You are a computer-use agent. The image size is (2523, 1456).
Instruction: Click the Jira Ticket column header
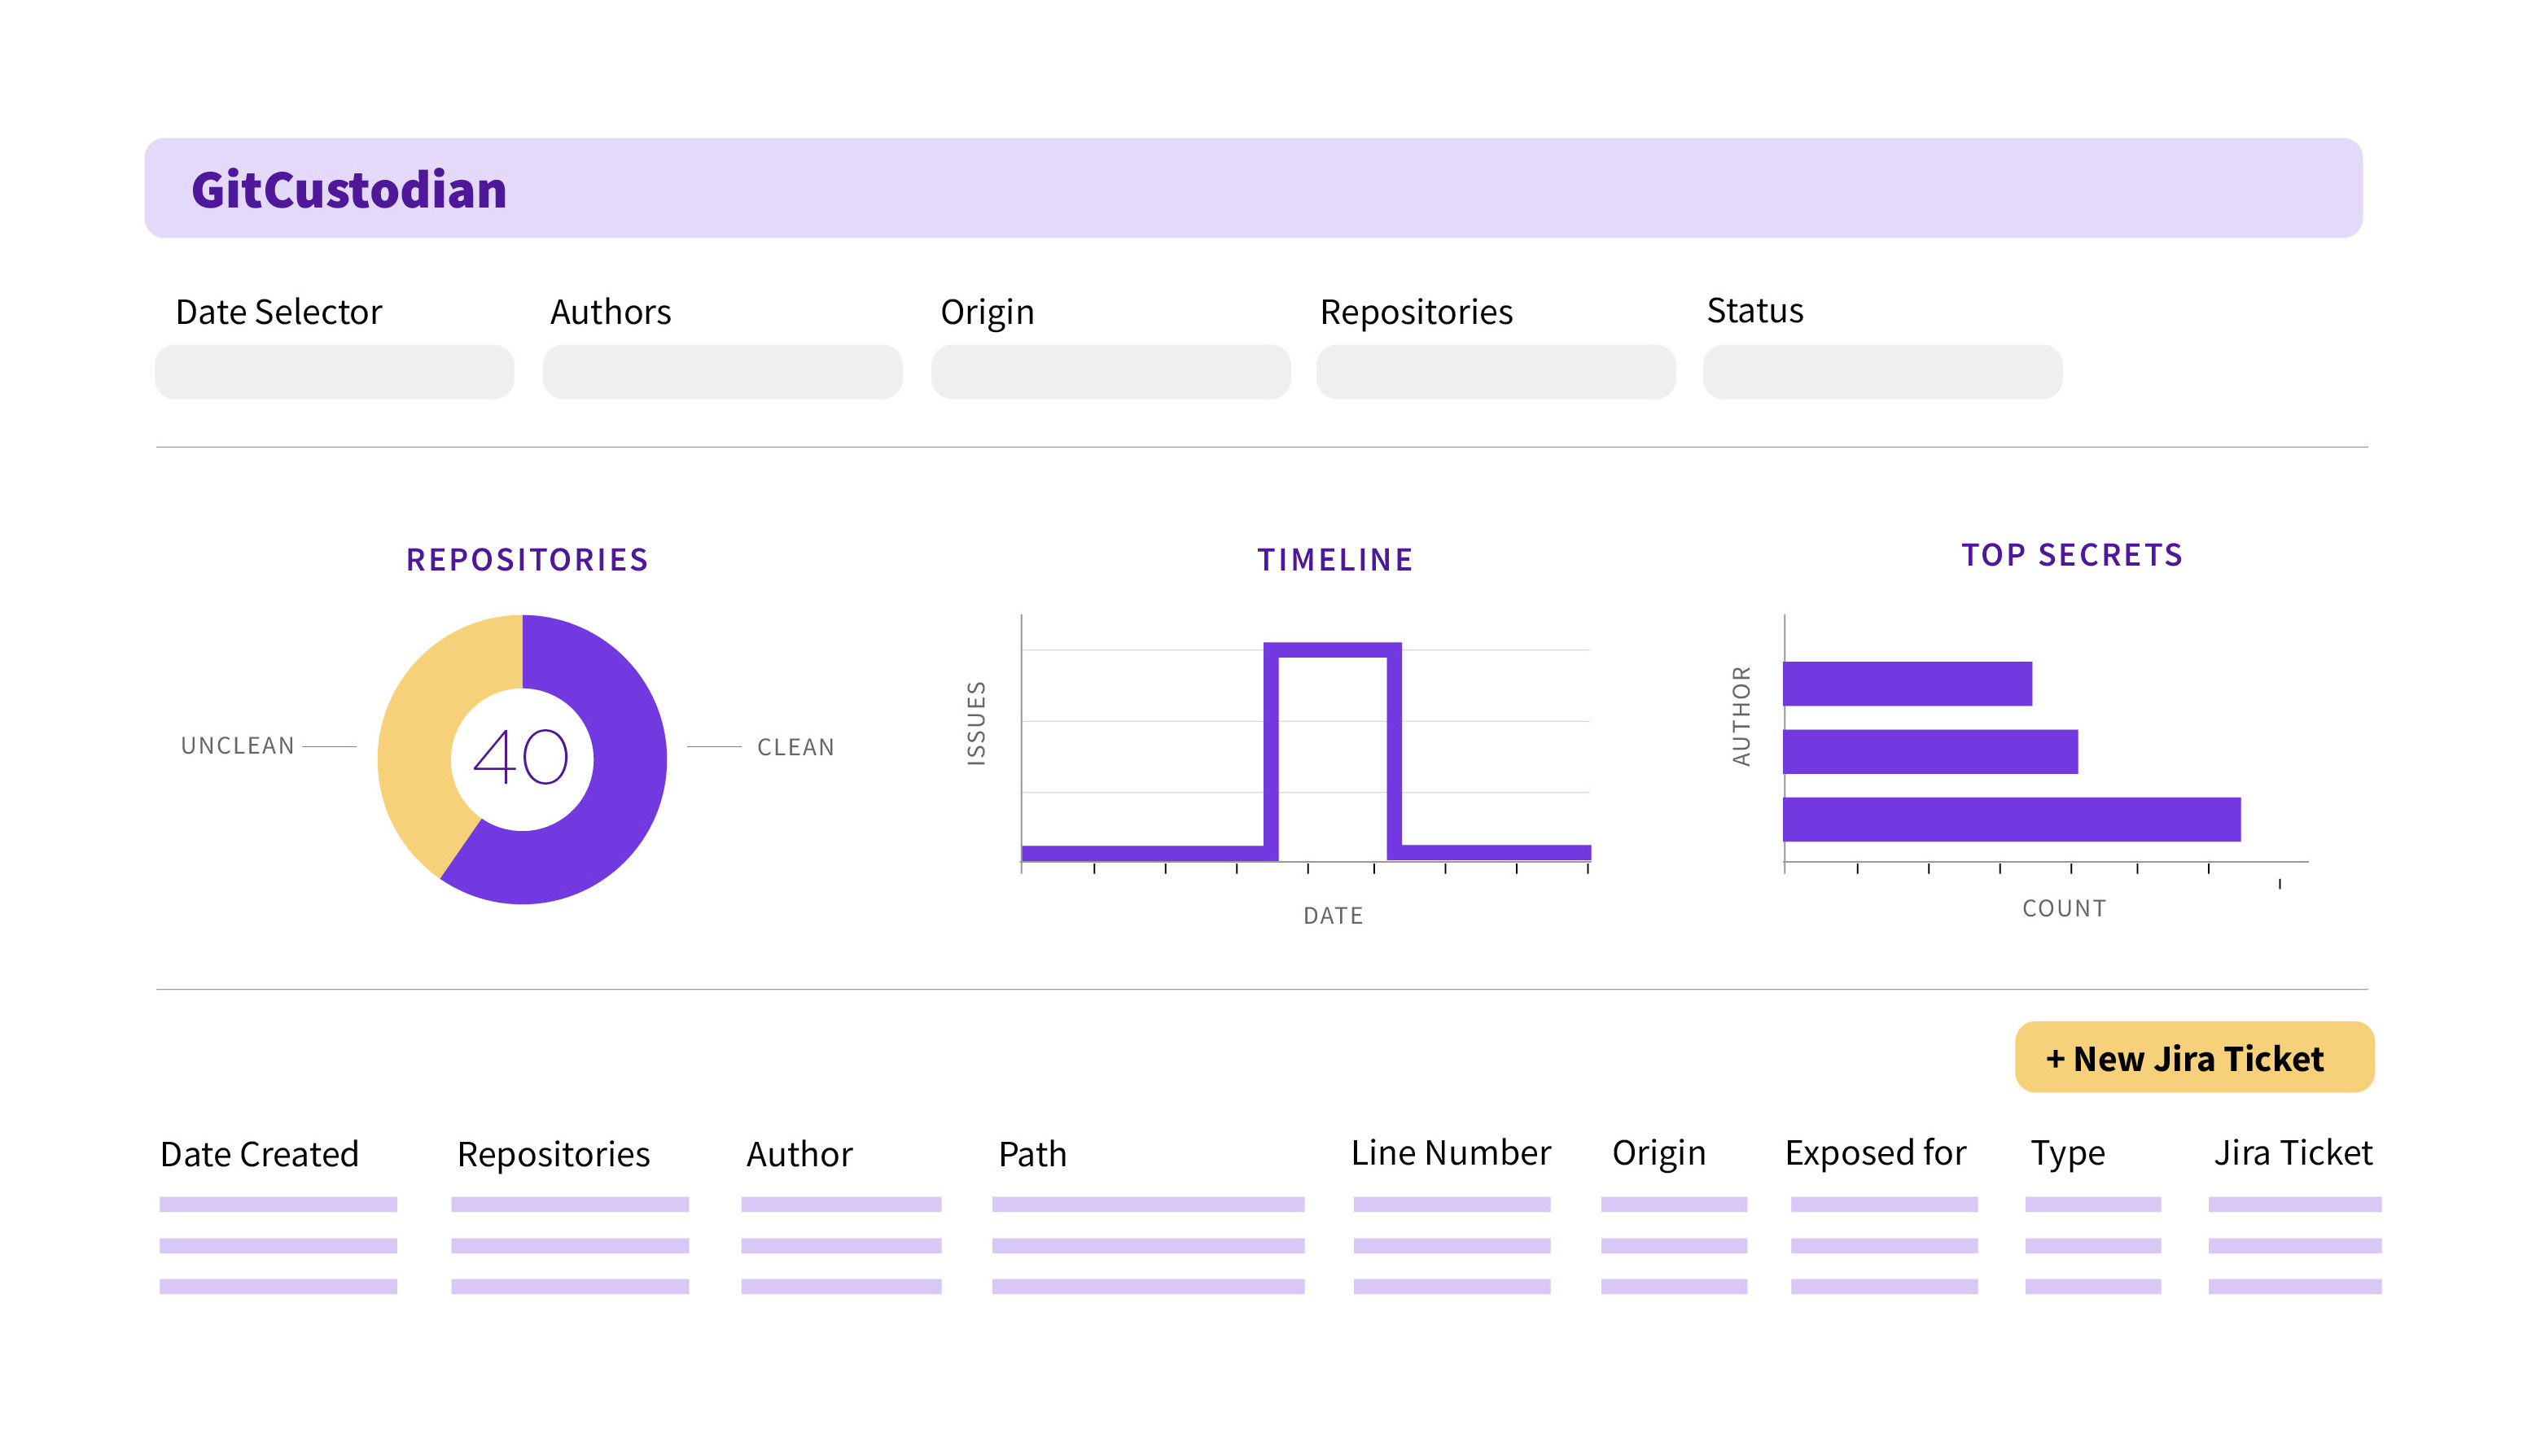click(2292, 1153)
